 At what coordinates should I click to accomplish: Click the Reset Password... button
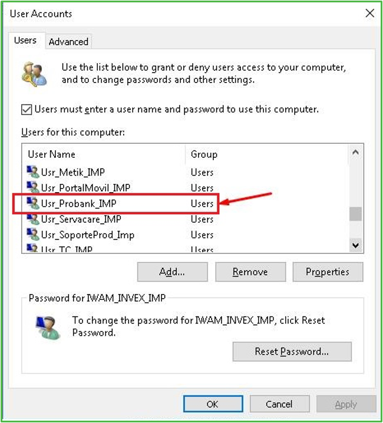point(292,352)
